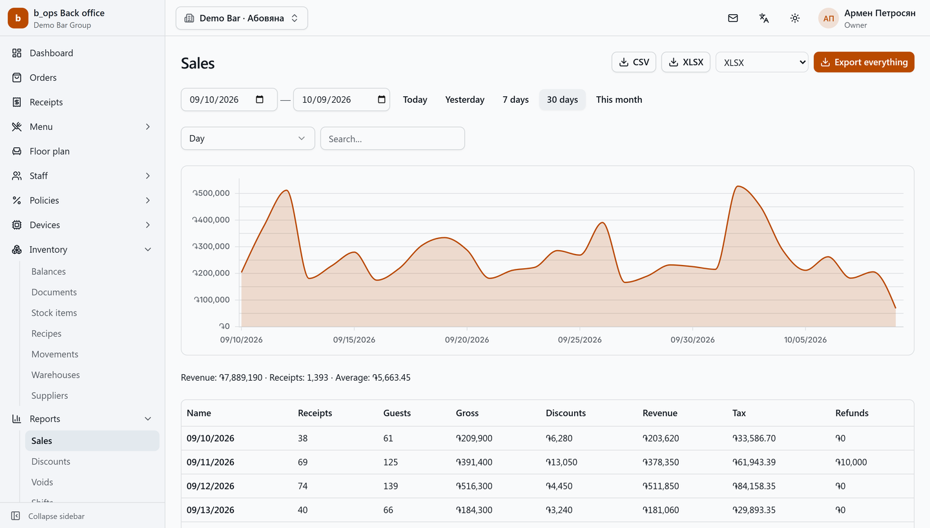930x528 pixels.
Task: Open Stock items under Inventory
Action: tap(92, 313)
